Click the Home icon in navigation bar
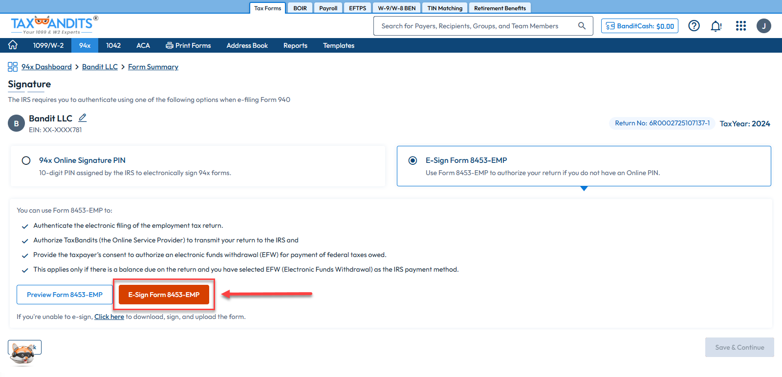The width and height of the screenshot is (782, 377). point(13,45)
